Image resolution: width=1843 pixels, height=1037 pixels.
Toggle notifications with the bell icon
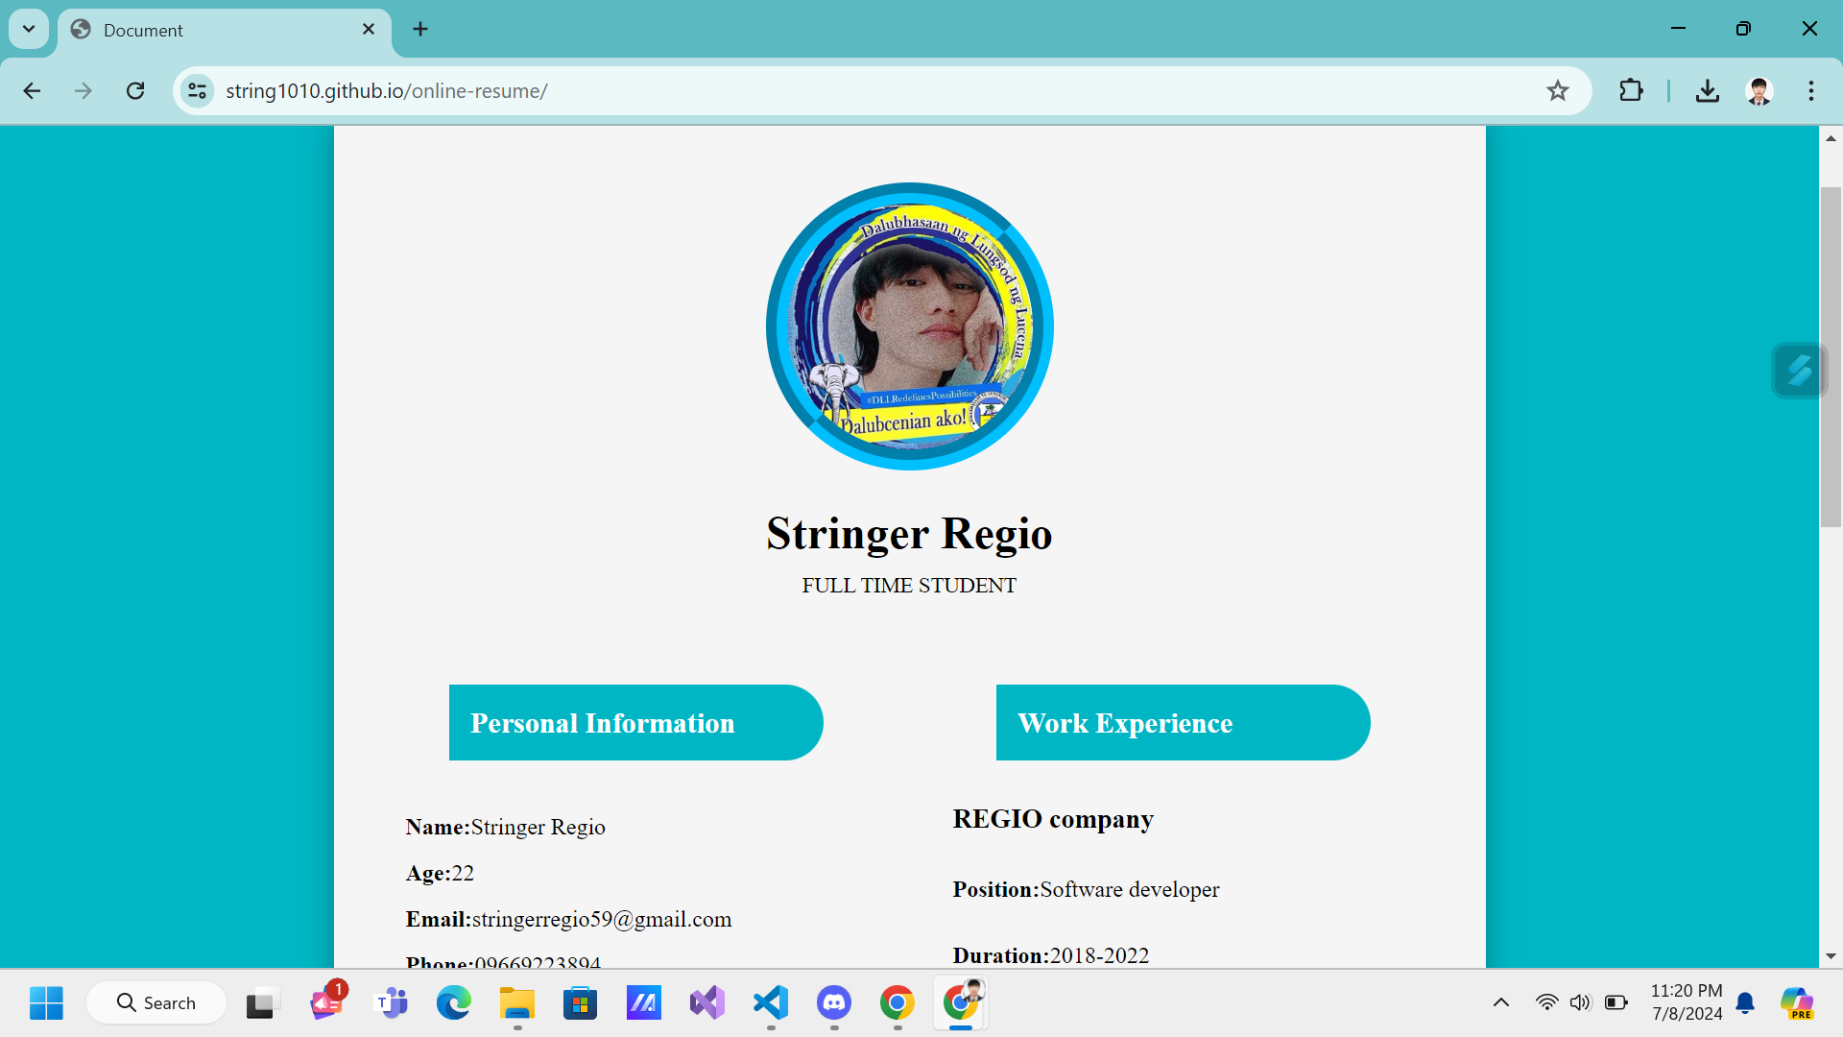click(x=1745, y=1002)
